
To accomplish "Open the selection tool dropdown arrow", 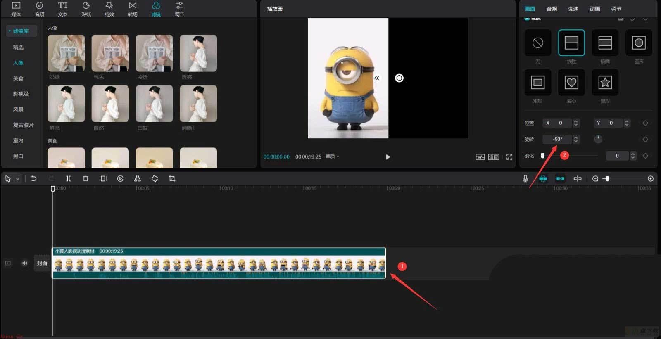I will (x=18, y=179).
